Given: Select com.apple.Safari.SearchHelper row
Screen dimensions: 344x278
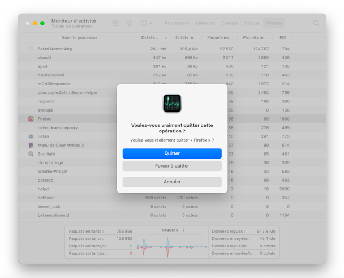Looking at the screenshot, I should click(172, 93).
